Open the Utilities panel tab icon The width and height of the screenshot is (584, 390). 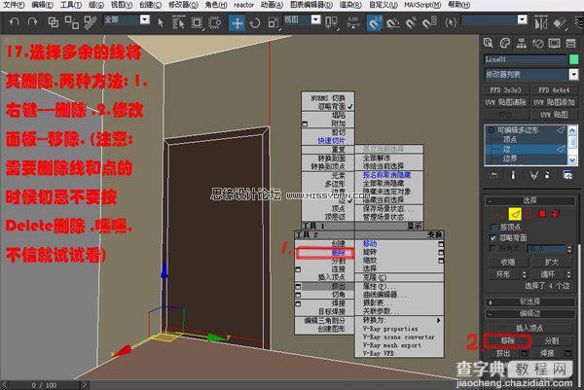pos(570,43)
